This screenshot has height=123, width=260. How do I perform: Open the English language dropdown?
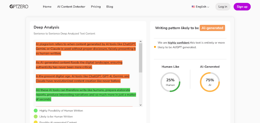(201, 7)
